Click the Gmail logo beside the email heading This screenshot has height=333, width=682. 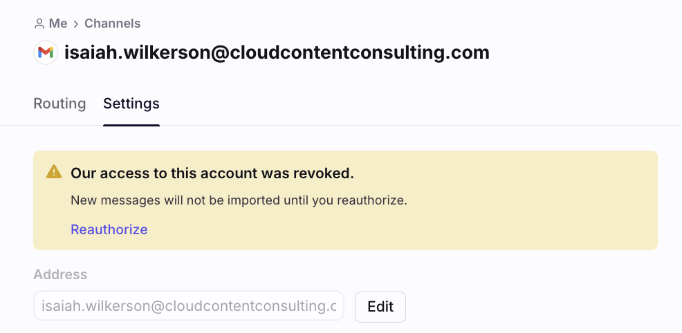(46, 53)
